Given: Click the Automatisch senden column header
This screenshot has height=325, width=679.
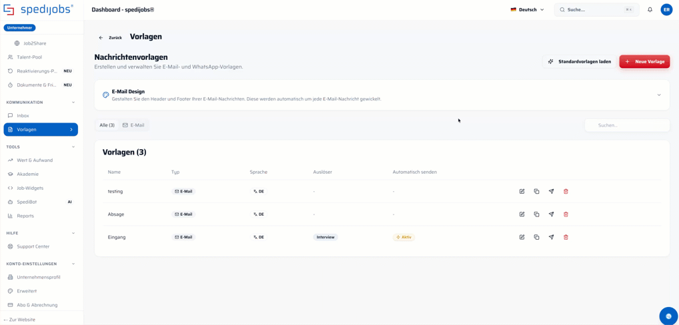Looking at the screenshot, I should [x=415, y=172].
